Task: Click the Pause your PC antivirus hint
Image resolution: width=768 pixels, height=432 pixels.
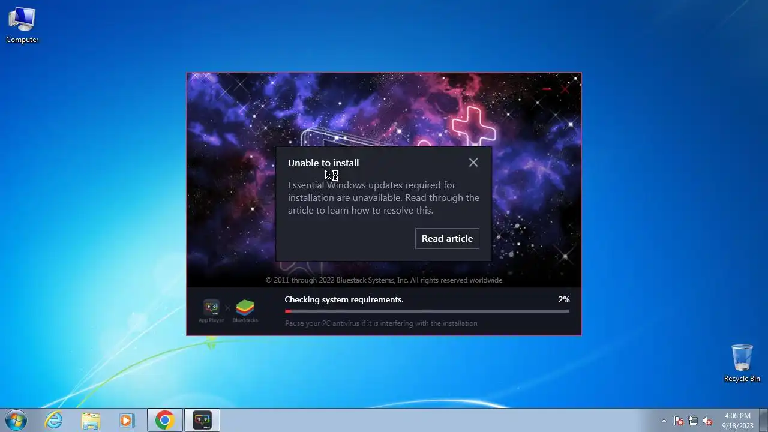Action: (381, 323)
